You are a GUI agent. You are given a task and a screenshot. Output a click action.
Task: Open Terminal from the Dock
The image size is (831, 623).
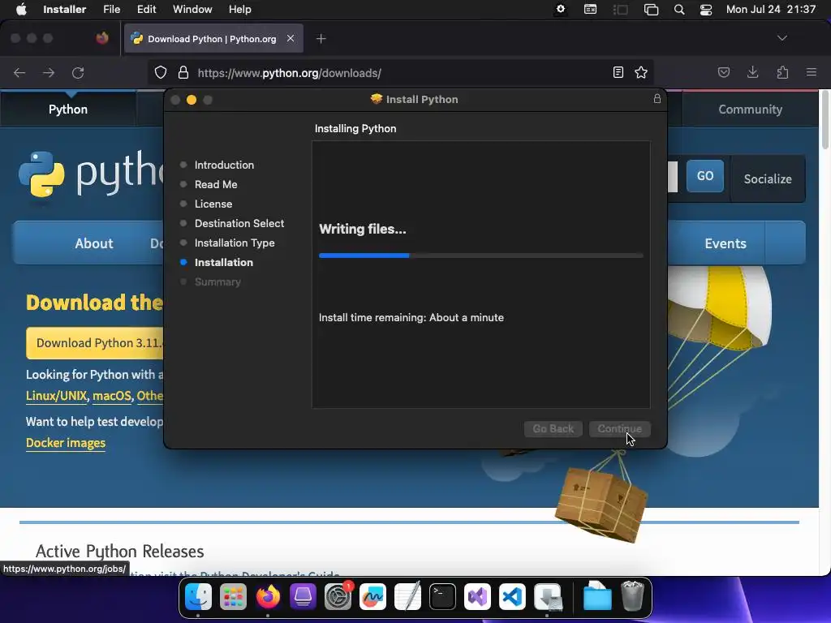pos(442,596)
